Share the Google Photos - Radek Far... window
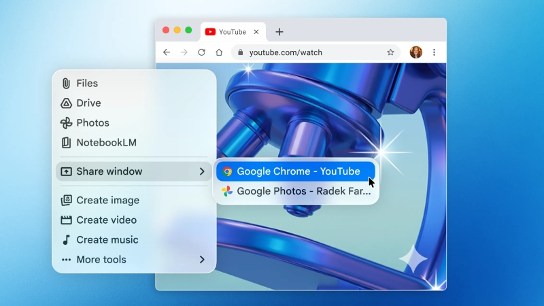Image resolution: width=544 pixels, height=306 pixels. (x=296, y=191)
